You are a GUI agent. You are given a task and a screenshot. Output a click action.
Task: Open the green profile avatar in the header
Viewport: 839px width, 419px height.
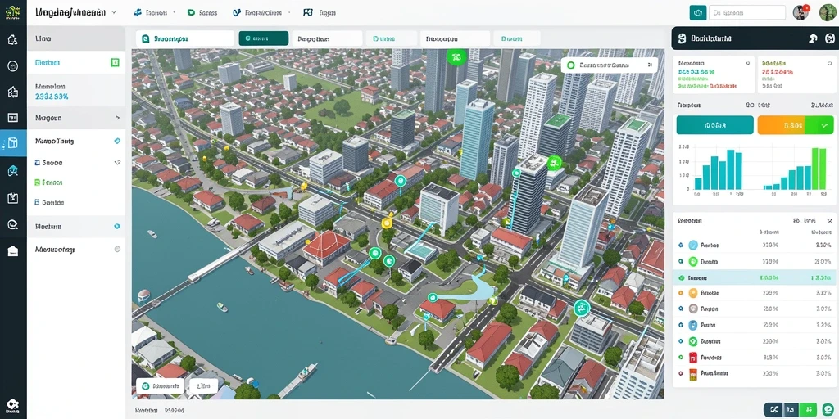828,12
